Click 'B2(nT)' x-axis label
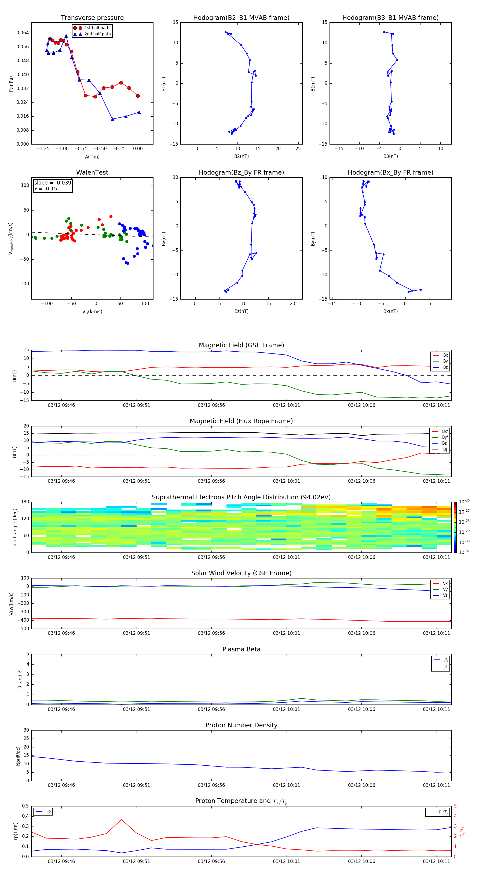Image resolution: width=483 pixels, height=885 pixels. (241, 156)
